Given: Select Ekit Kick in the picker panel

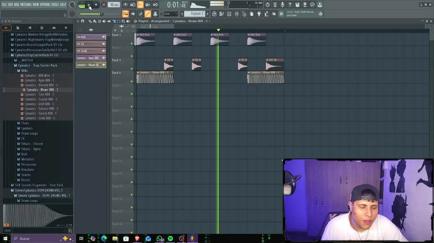Looking at the screenshot, I should click(x=91, y=37).
